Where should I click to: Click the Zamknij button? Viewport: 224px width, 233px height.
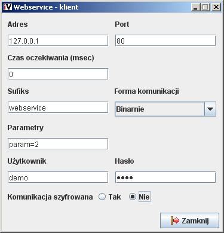tap(189, 220)
